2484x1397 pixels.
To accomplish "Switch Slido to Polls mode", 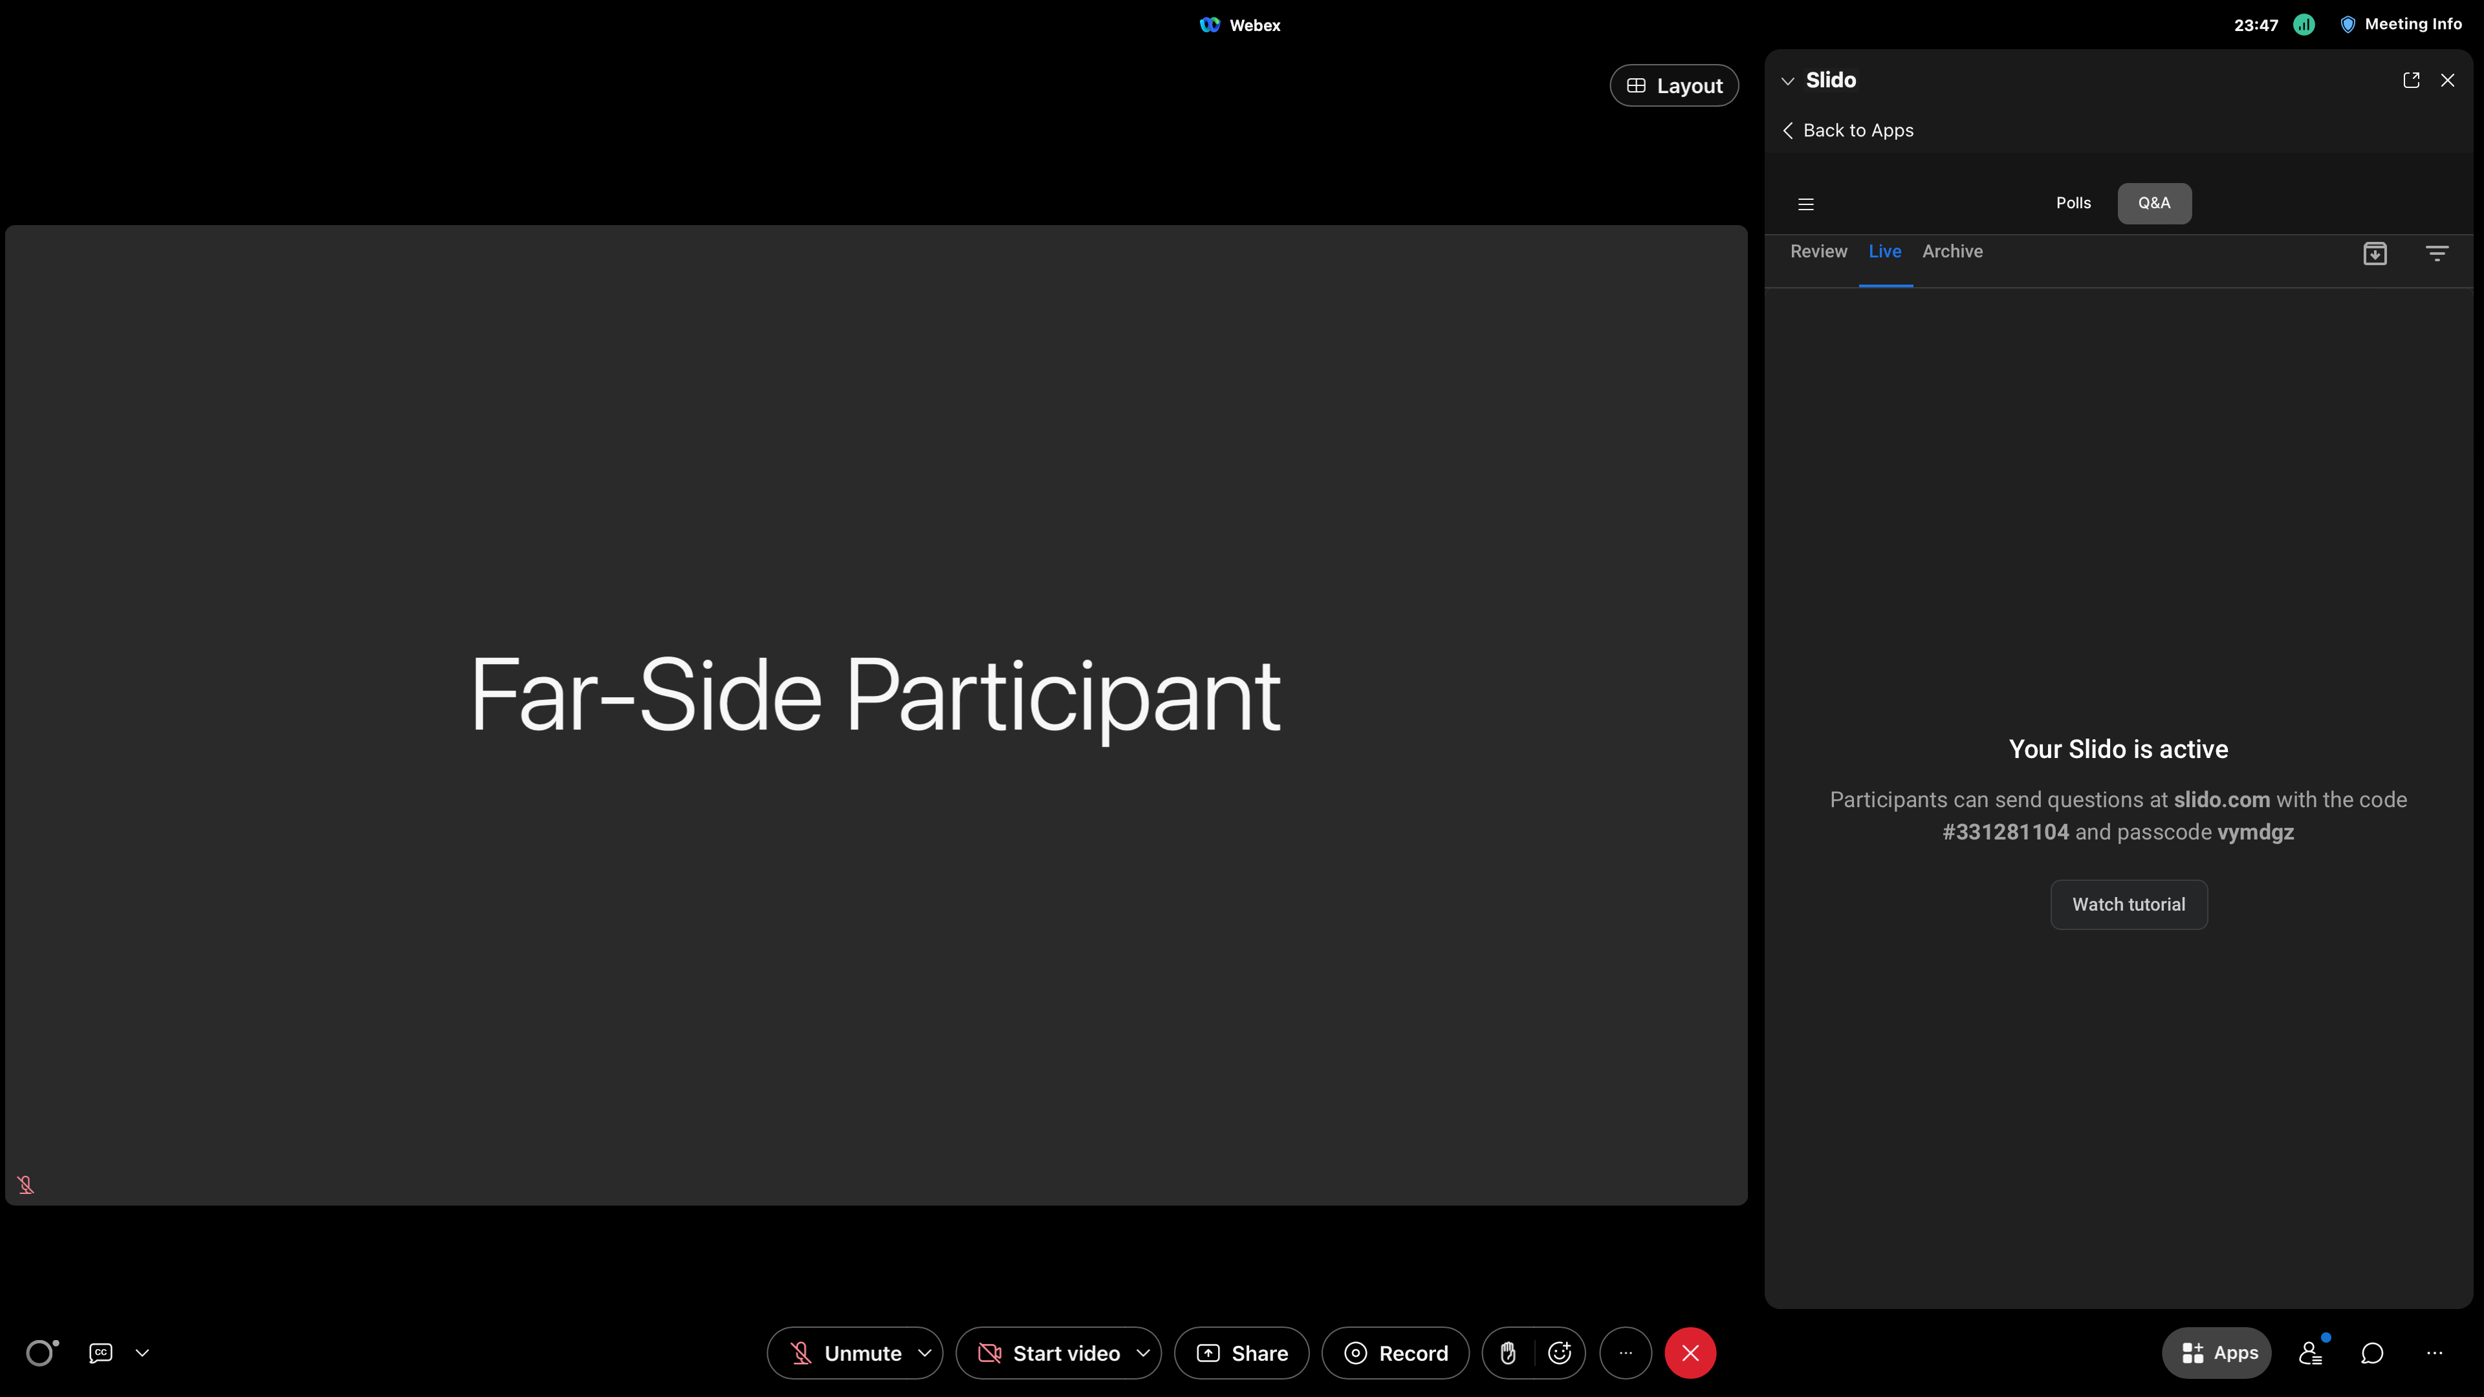I will 2072,204.
